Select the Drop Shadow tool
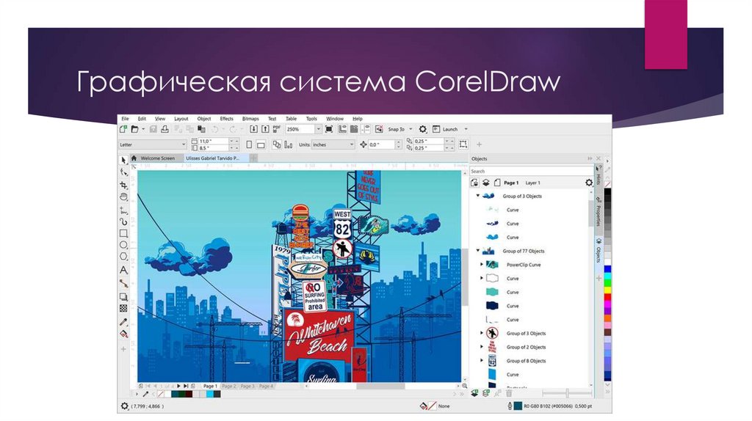The height and width of the screenshot is (421, 752). (123, 296)
